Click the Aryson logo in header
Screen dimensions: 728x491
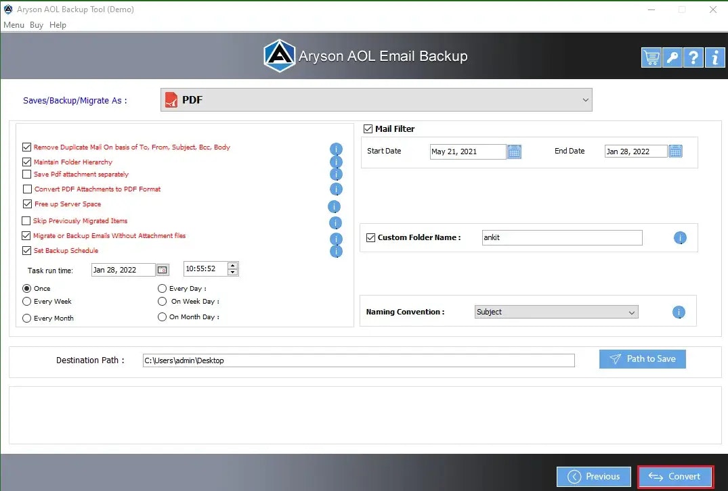pyautogui.click(x=280, y=55)
